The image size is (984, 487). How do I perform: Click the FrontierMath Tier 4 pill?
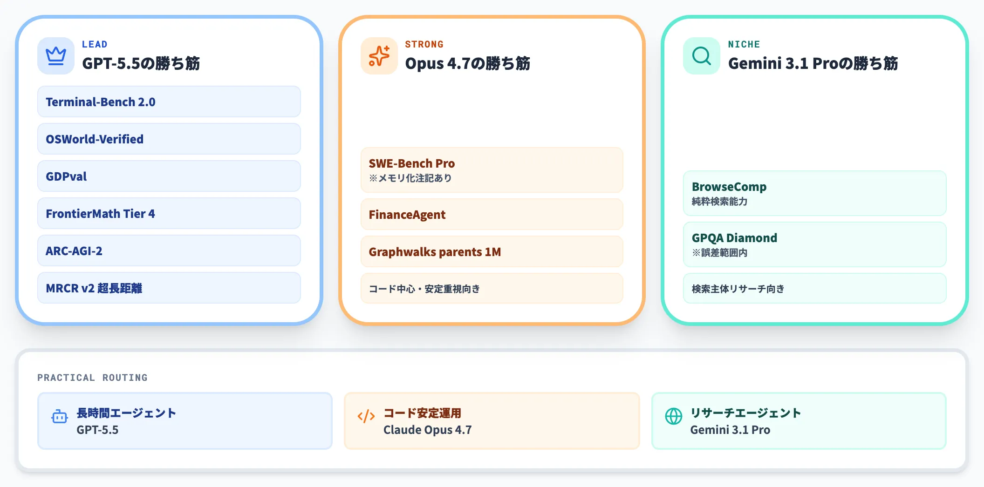coord(169,213)
